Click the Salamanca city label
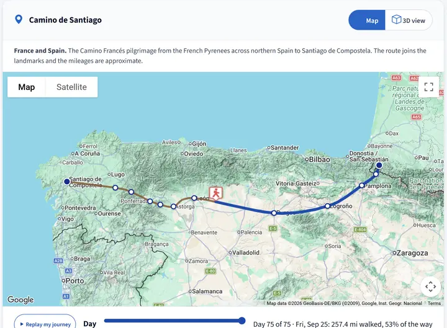Viewport: 447px width, 328px height. click(207, 291)
